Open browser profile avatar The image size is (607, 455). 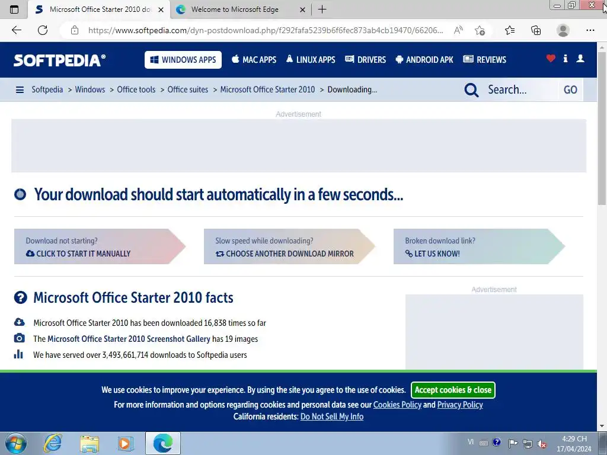point(563,30)
